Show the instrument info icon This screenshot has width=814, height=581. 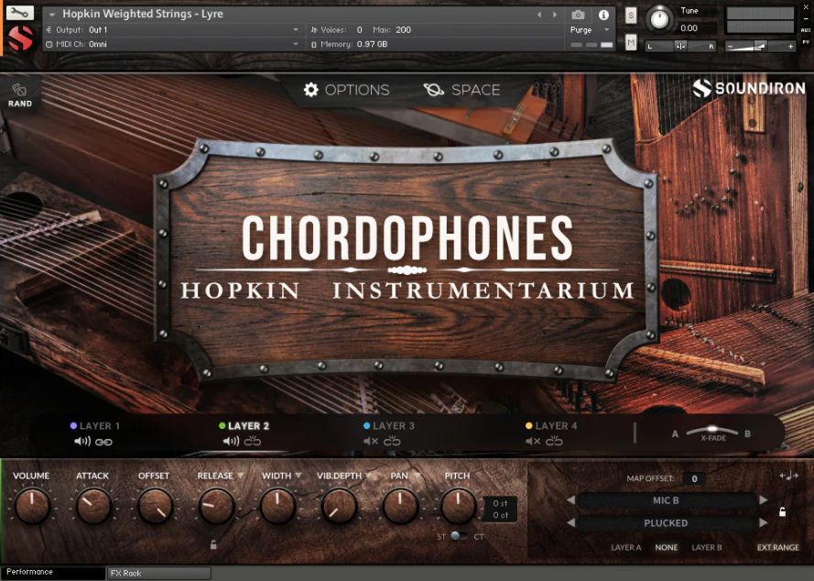pyautogui.click(x=603, y=15)
